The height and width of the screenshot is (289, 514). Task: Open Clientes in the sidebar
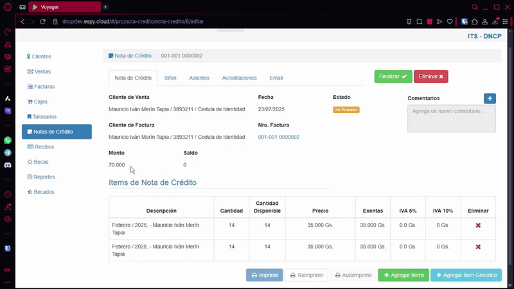[39, 57]
